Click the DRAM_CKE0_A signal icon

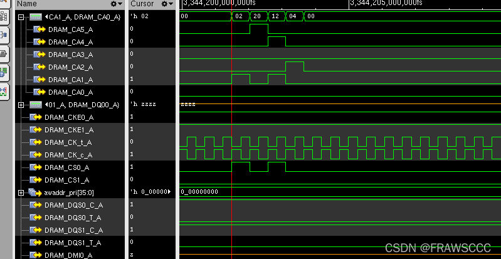pos(37,117)
